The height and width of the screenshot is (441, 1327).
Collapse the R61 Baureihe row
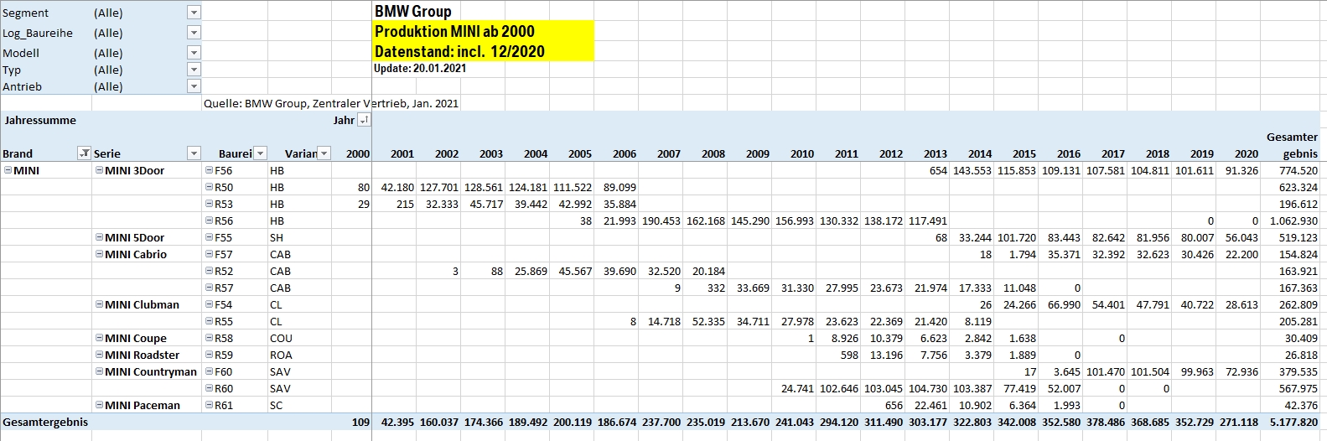pyautogui.click(x=209, y=405)
